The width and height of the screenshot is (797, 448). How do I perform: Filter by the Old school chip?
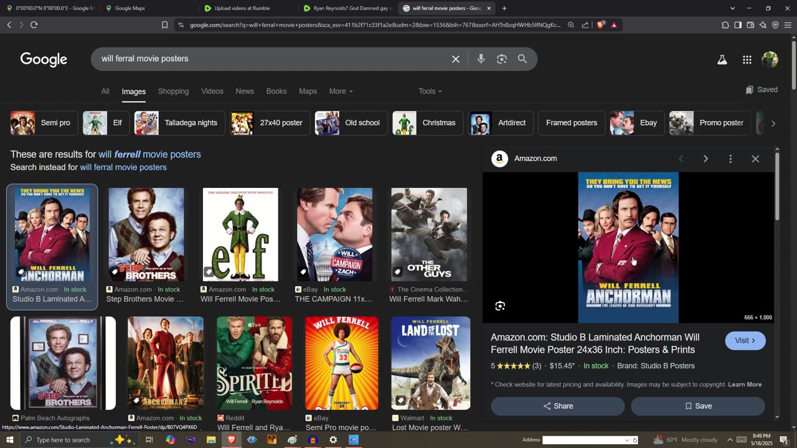pos(351,123)
